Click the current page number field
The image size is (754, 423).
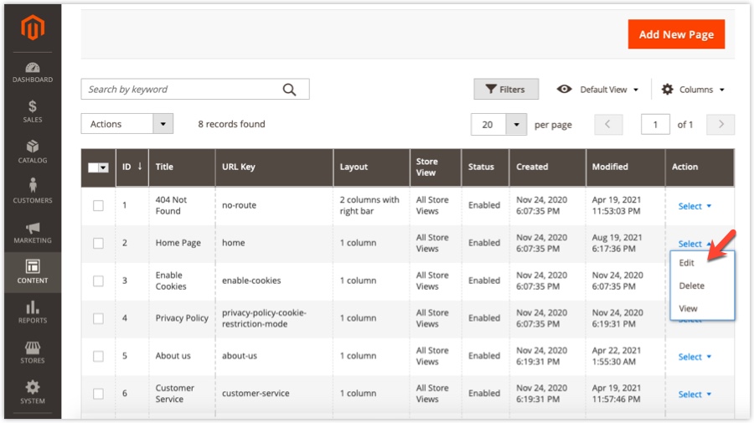pos(655,125)
